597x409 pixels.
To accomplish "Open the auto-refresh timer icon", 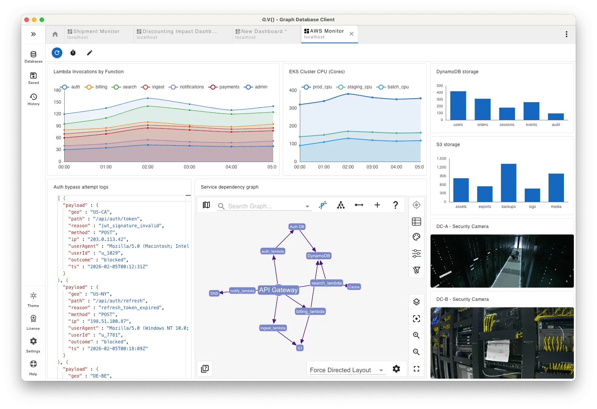I will pos(73,53).
